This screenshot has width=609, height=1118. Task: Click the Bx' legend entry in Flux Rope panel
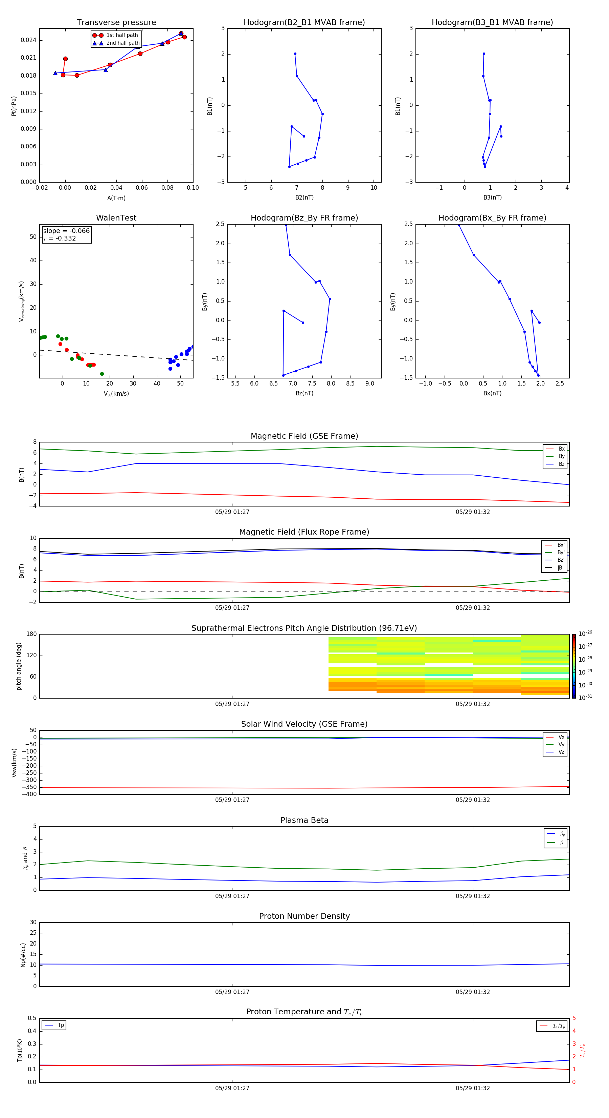tap(555, 545)
